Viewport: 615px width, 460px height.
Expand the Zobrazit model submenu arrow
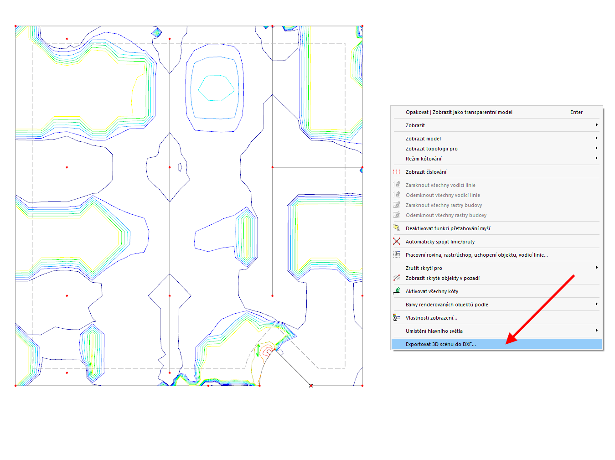click(x=597, y=138)
